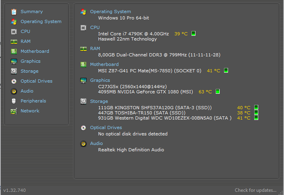
Task: Click the RAM icon in summary panel
Action: (83, 49)
